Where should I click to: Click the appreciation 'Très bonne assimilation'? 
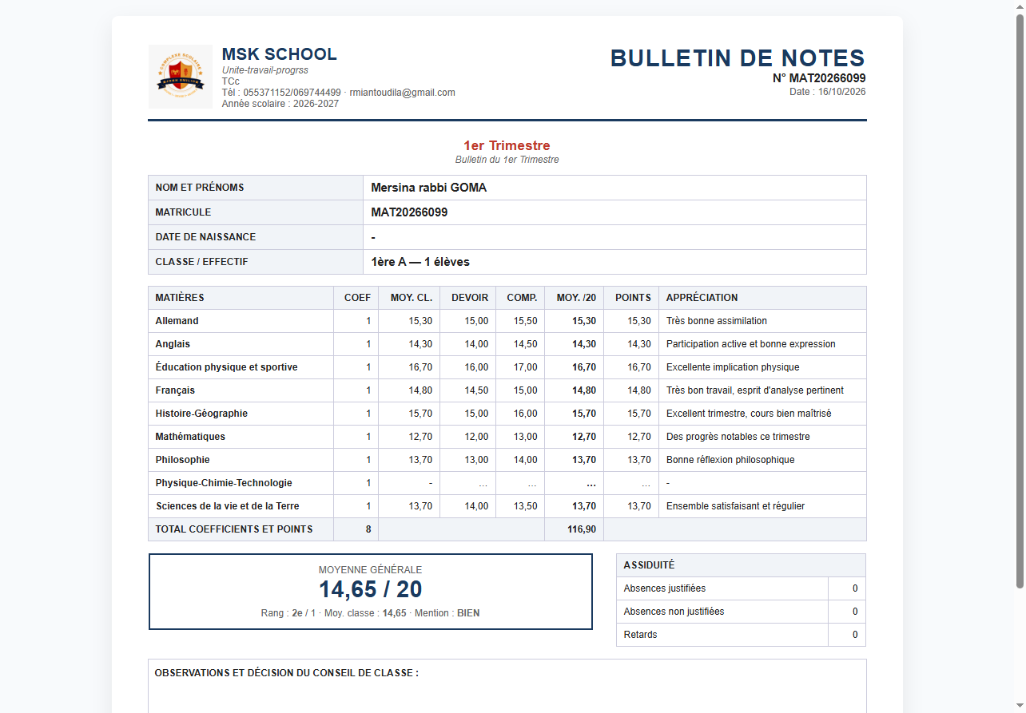pos(717,321)
